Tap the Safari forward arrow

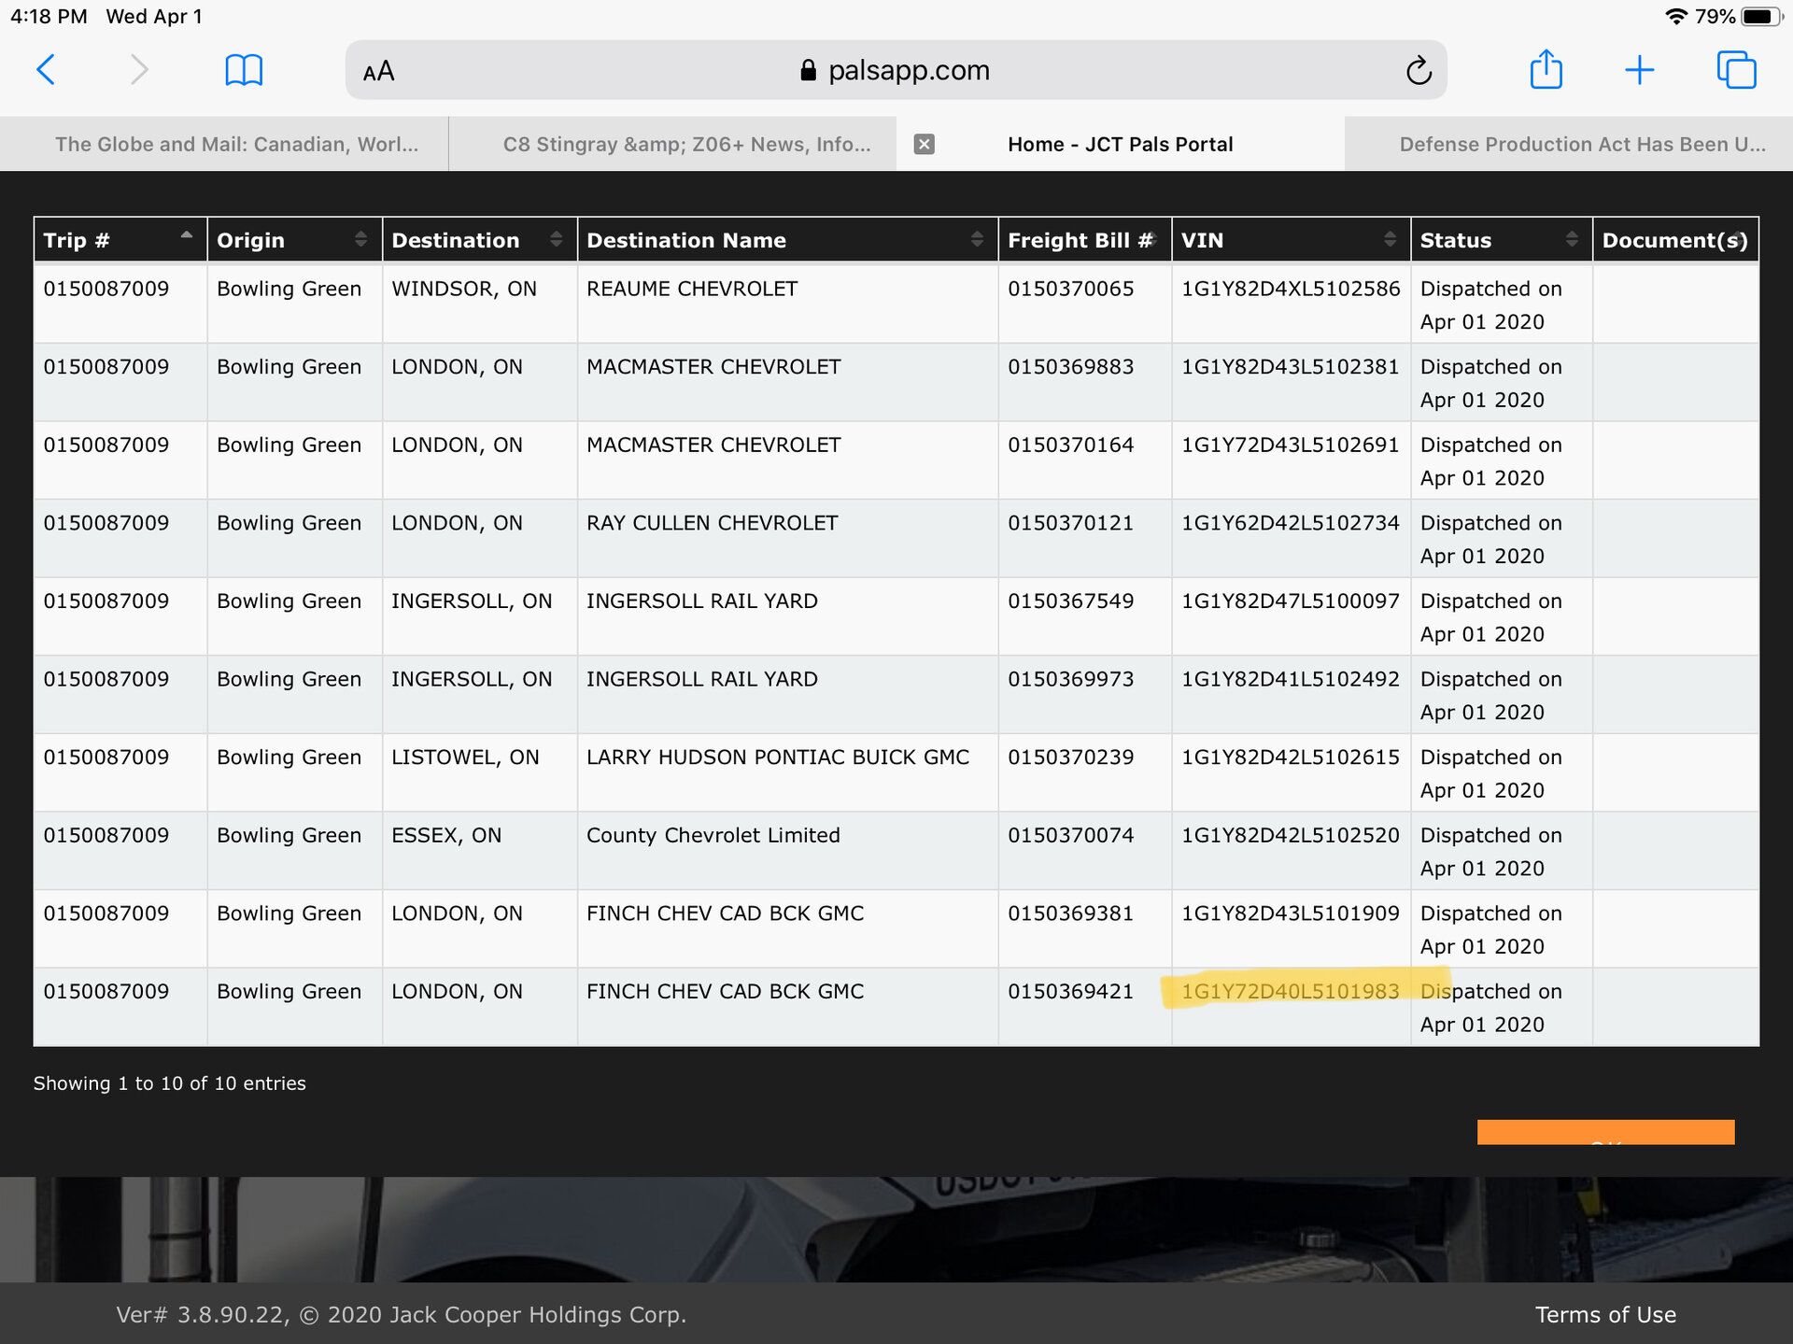[x=139, y=70]
